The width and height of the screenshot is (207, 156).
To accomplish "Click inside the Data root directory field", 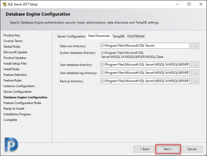I will click(x=145, y=46).
